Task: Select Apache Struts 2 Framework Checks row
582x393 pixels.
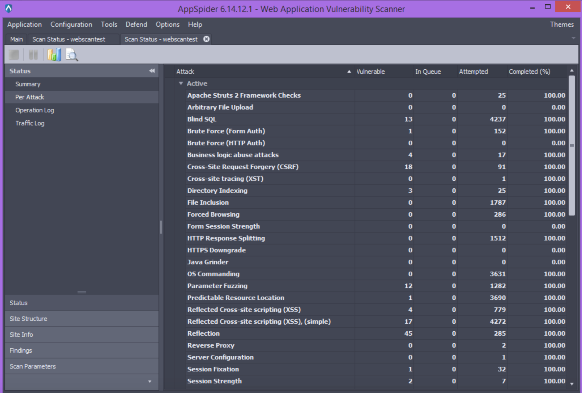Action: coord(376,95)
